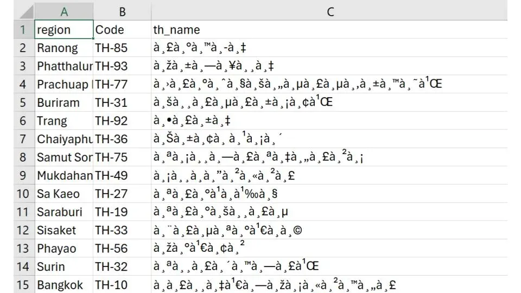Click code cell 'TH-33'

pyautogui.click(x=122, y=230)
